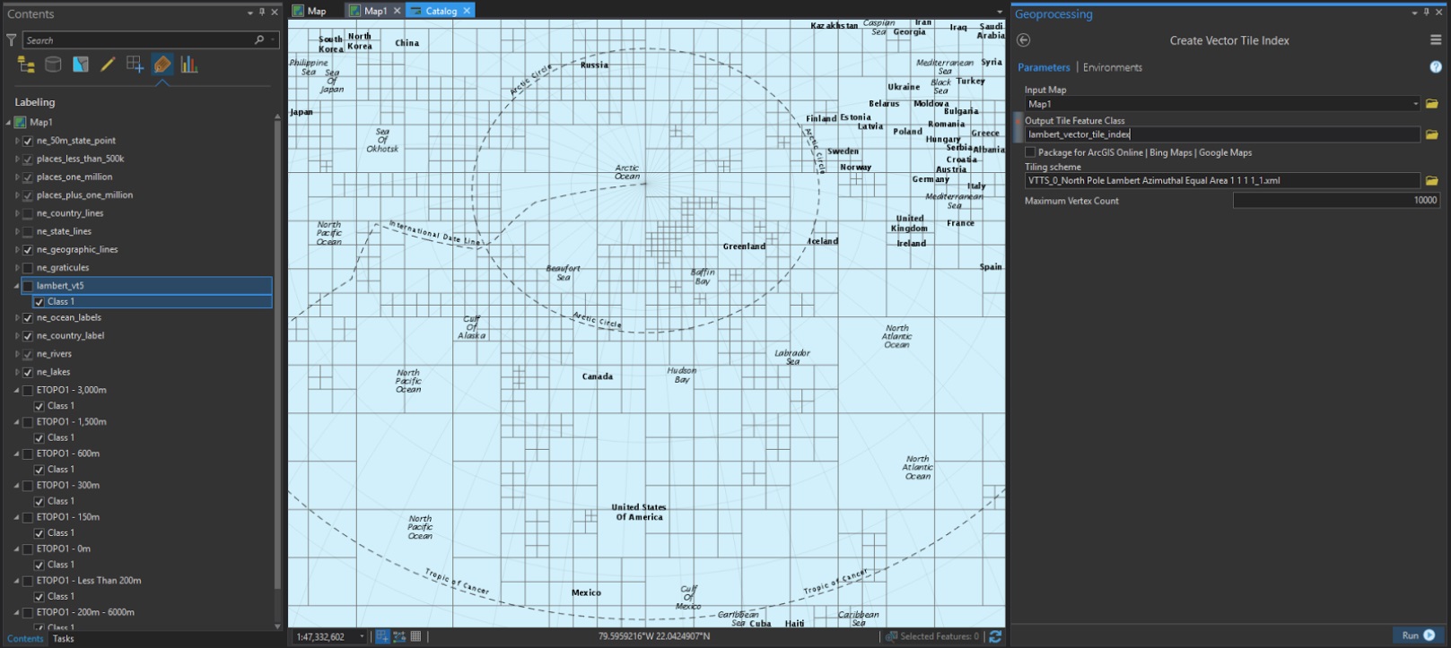
Task: Open help for Create Vector Tile Index
Action: 1436,67
